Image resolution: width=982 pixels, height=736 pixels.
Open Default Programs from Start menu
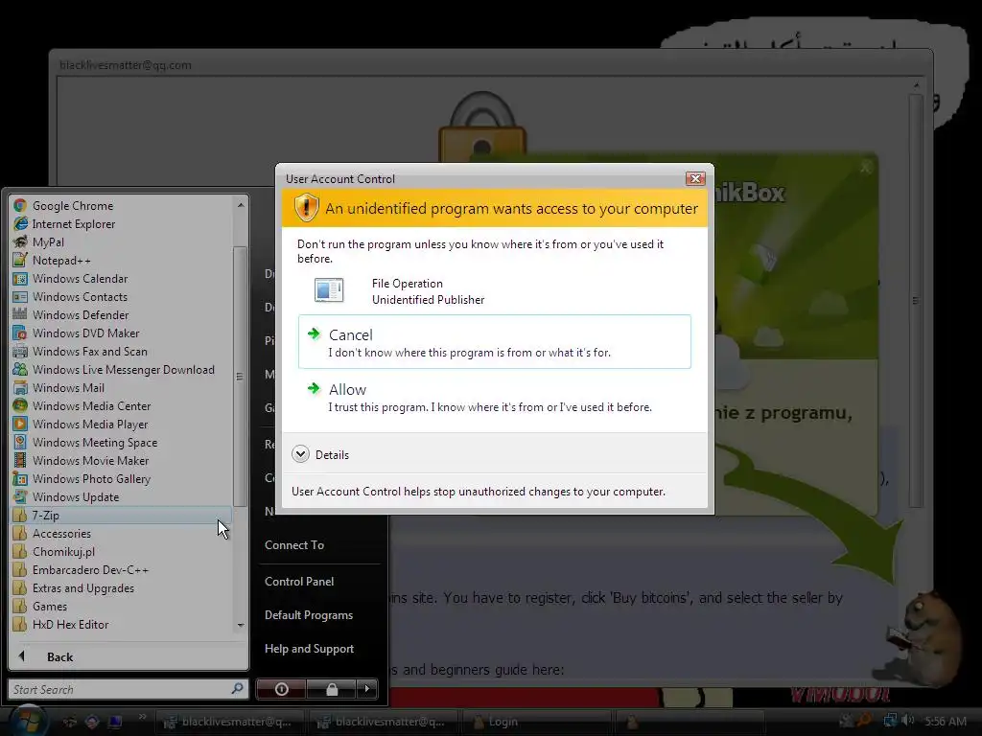[x=308, y=615]
